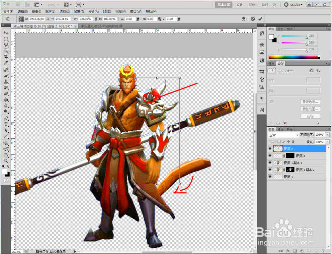
Task: Open the Info panel icon
Action: [262, 60]
